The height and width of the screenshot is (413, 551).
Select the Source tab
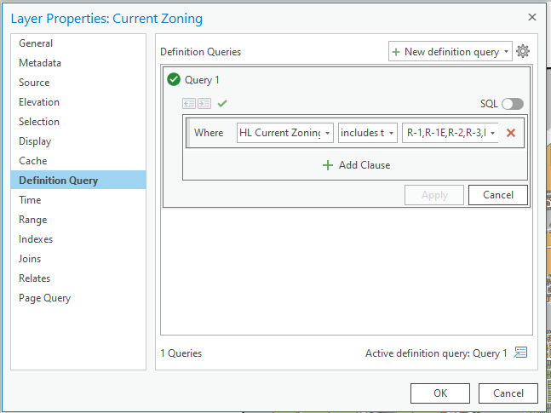[78, 83]
